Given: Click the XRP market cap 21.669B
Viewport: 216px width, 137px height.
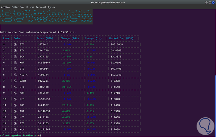Looking at the screenshot, I should tap(116, 62).
